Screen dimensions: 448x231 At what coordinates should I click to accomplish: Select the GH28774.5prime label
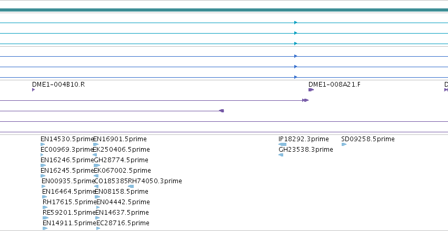(121, 160)
